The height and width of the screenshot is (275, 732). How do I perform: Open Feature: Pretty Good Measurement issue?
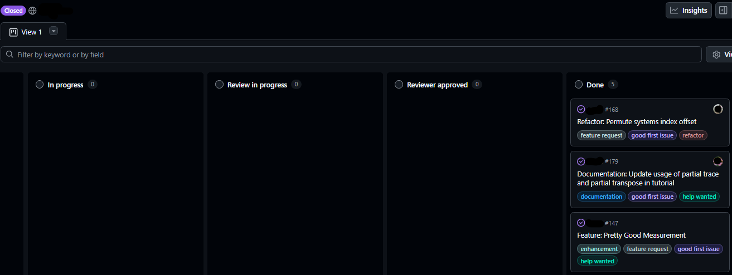[x=631, y=235]
